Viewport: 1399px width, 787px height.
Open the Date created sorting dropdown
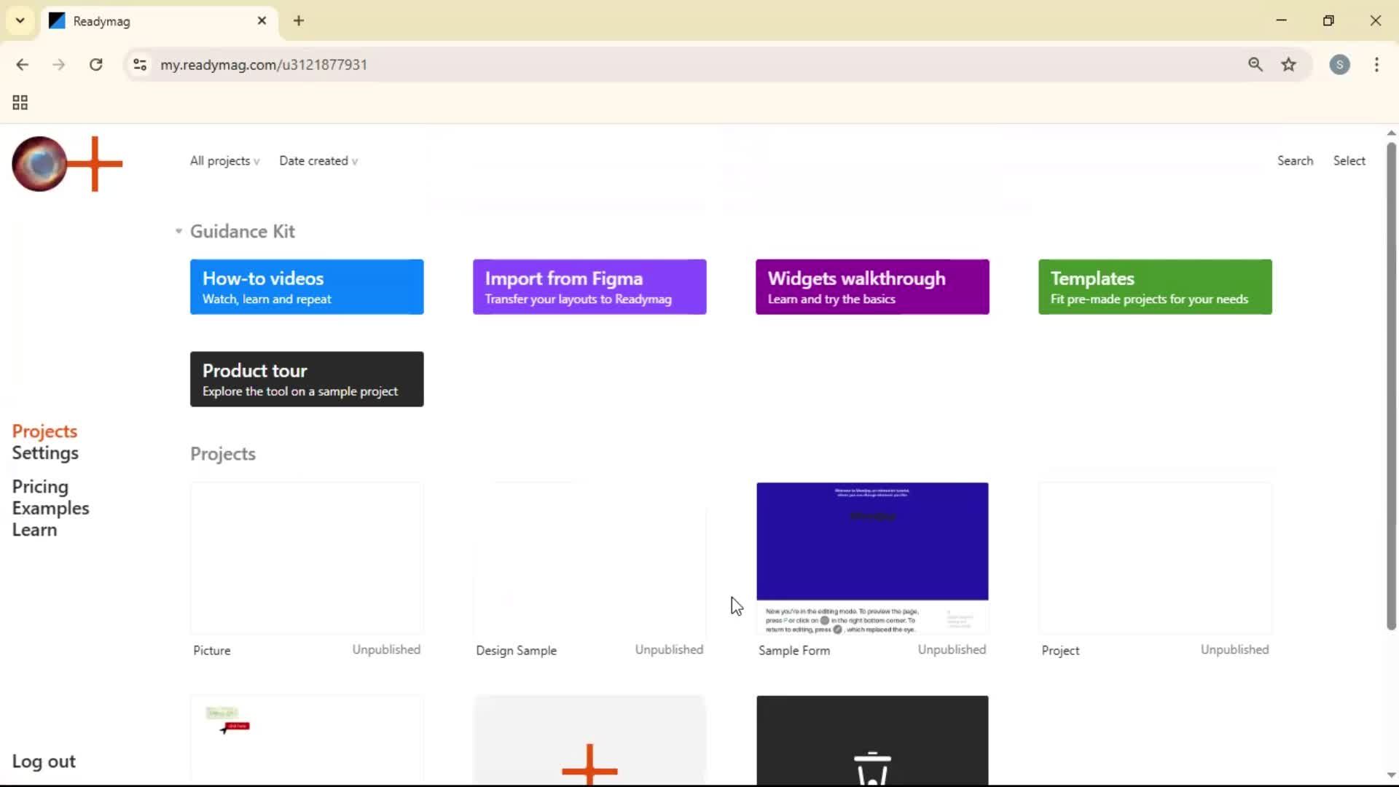pos(318,160)
